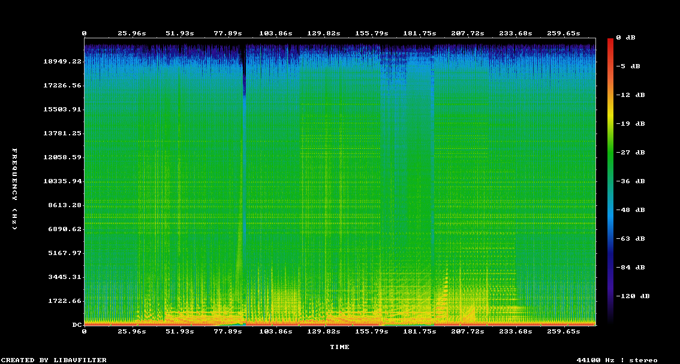Click the 25.96s label on the bottom time axis
The height and width of the screenshot is (364, 680).
(x=132, y=331)
